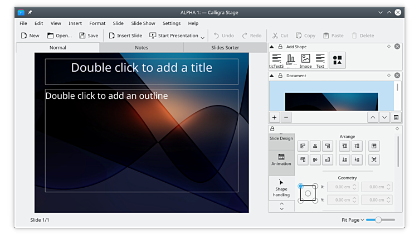Click the Insert Slide button
Viewport: 419px width, 235px height.
coord(125,36)
